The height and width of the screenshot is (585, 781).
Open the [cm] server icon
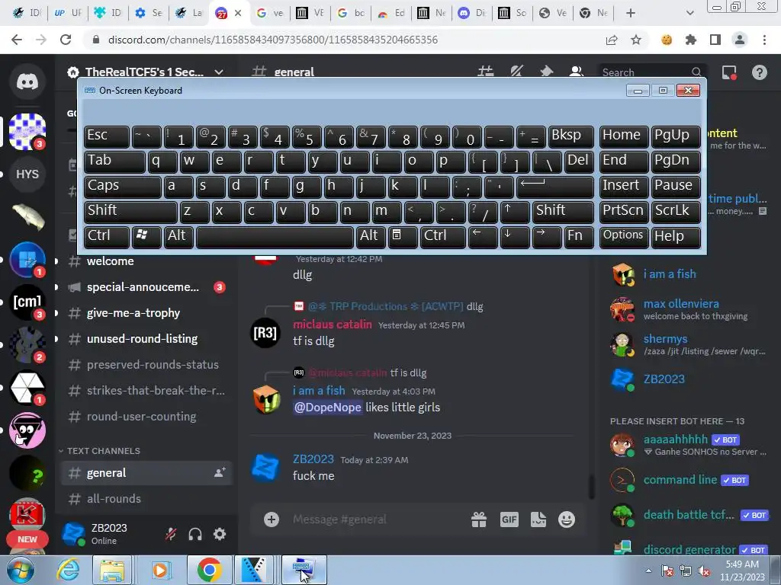pos(27,302)
